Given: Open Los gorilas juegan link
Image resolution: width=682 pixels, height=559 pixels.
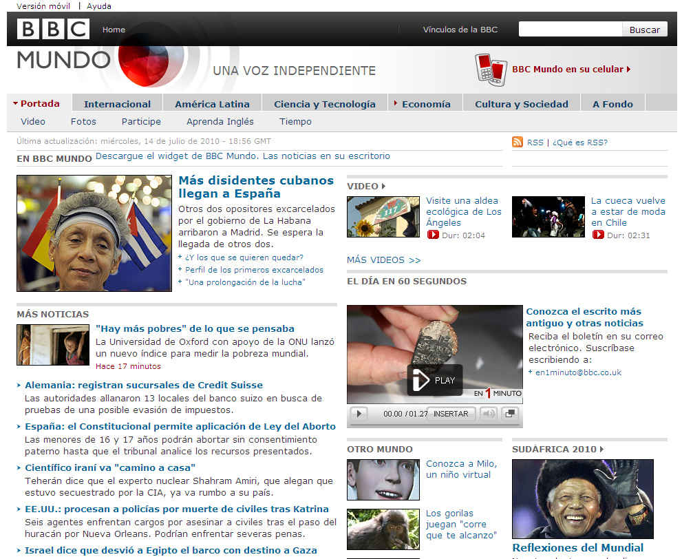Looking at the screenshot, I should [461, 524].
